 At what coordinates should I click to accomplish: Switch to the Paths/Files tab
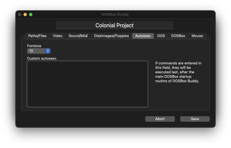(x=37, y=36)
